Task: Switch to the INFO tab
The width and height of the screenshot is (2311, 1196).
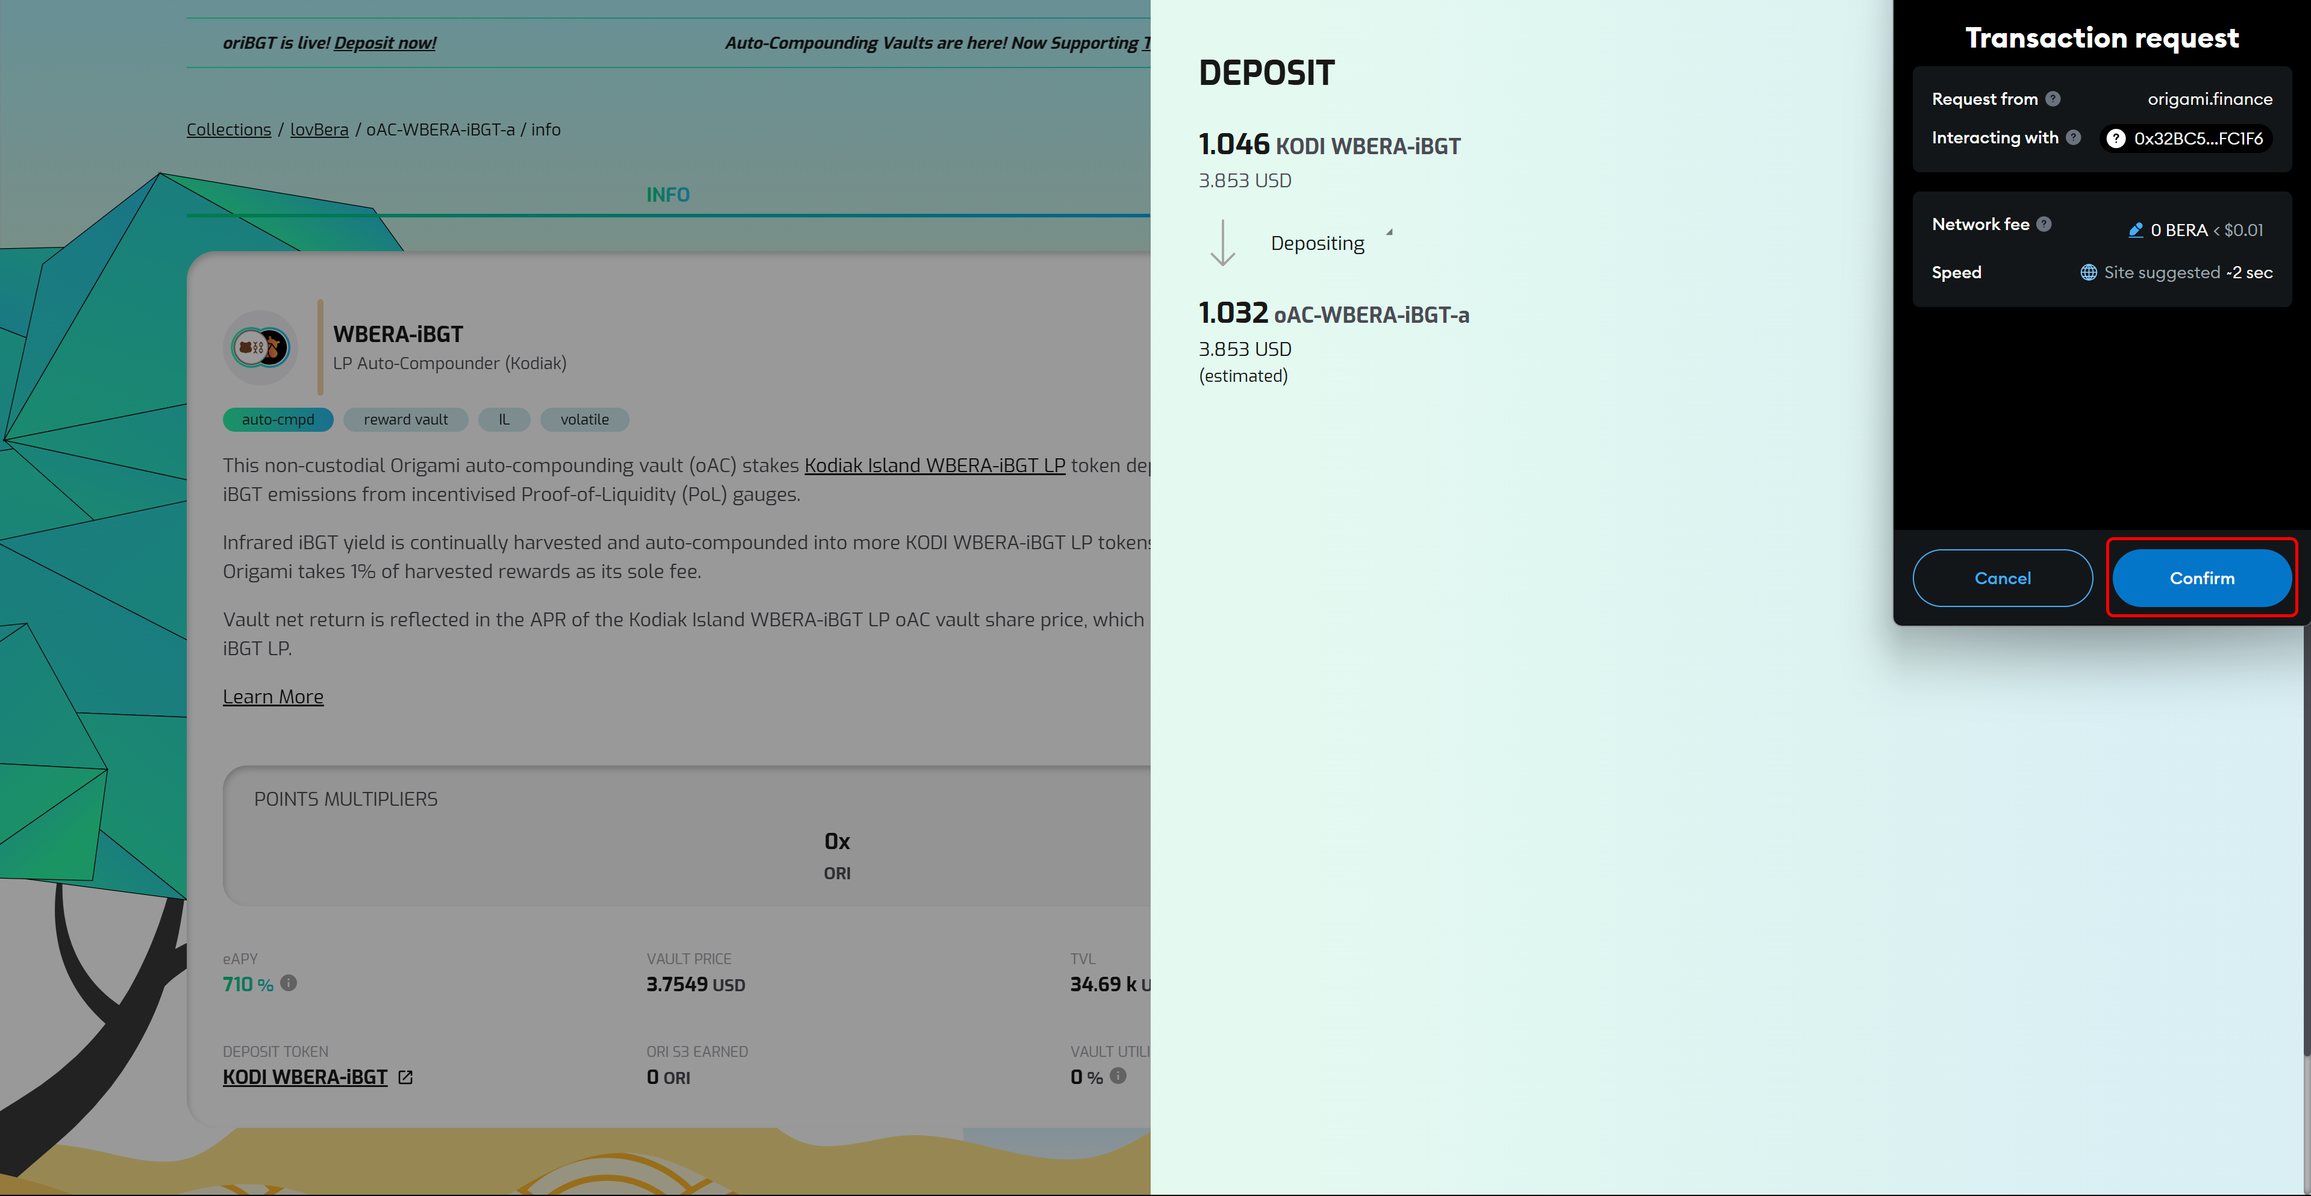Action: pos(668,195)
